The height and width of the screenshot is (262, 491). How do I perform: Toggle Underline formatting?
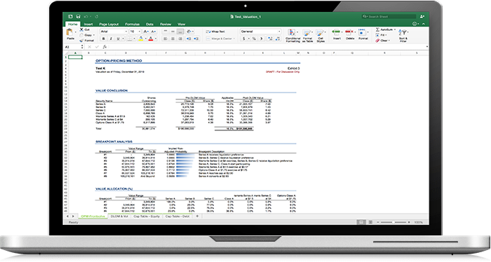tap(118, 39)
